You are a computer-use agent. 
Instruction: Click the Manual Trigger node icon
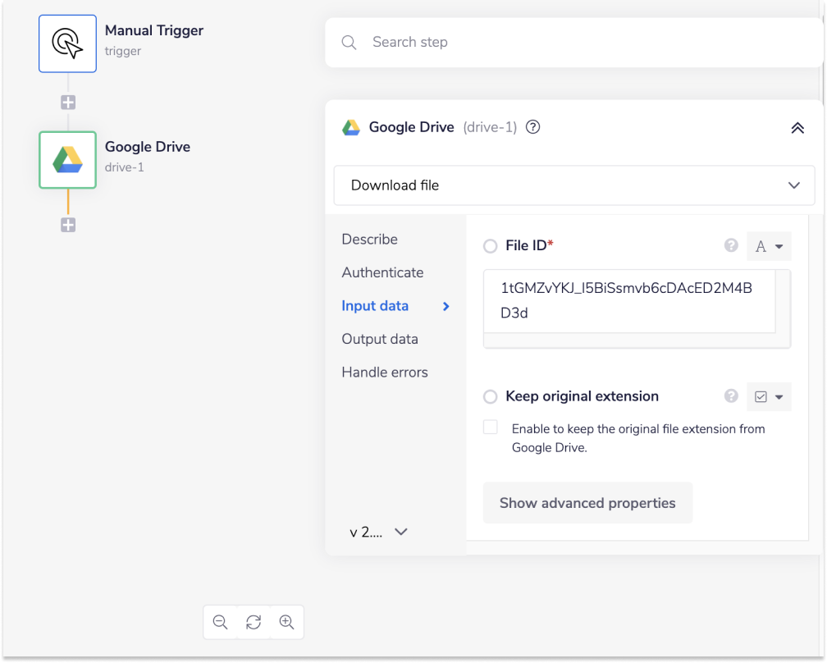pyautogui.click(x=67, y=43)
